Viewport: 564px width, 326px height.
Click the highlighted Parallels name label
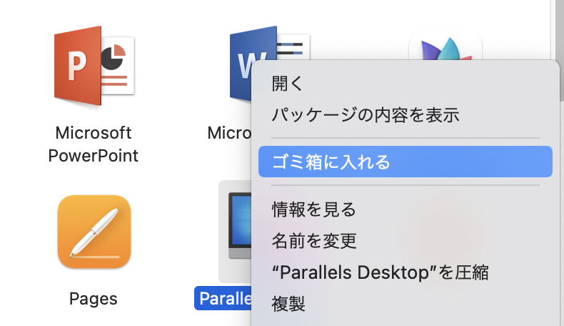(223, 298)
